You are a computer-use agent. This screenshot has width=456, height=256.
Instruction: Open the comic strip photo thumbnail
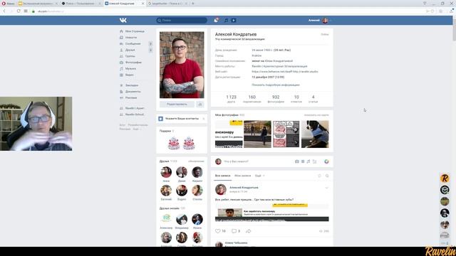pyautogui.click(x=286, y=134)
